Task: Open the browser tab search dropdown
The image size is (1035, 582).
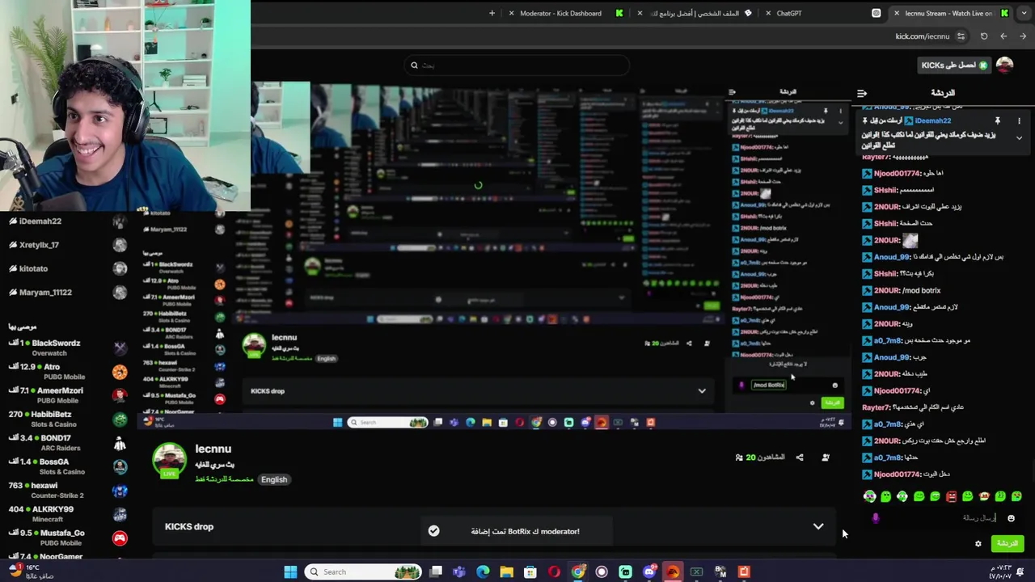Action: pyautogui.click(x=1022, y=13)
